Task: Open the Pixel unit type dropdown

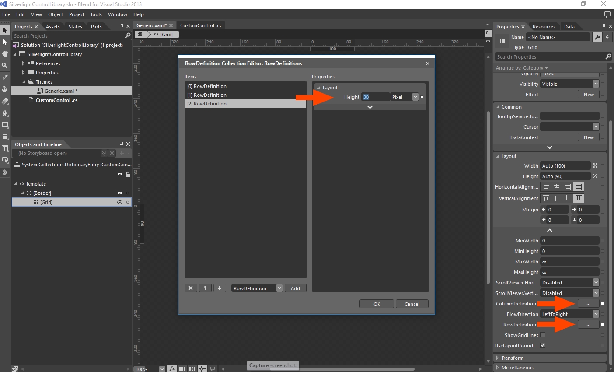Action: click(415, 97)
